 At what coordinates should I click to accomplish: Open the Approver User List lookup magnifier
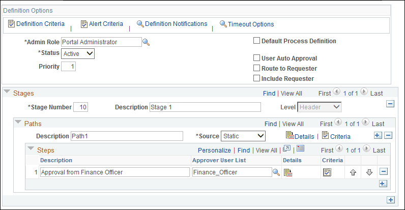(x=276, y=172)
